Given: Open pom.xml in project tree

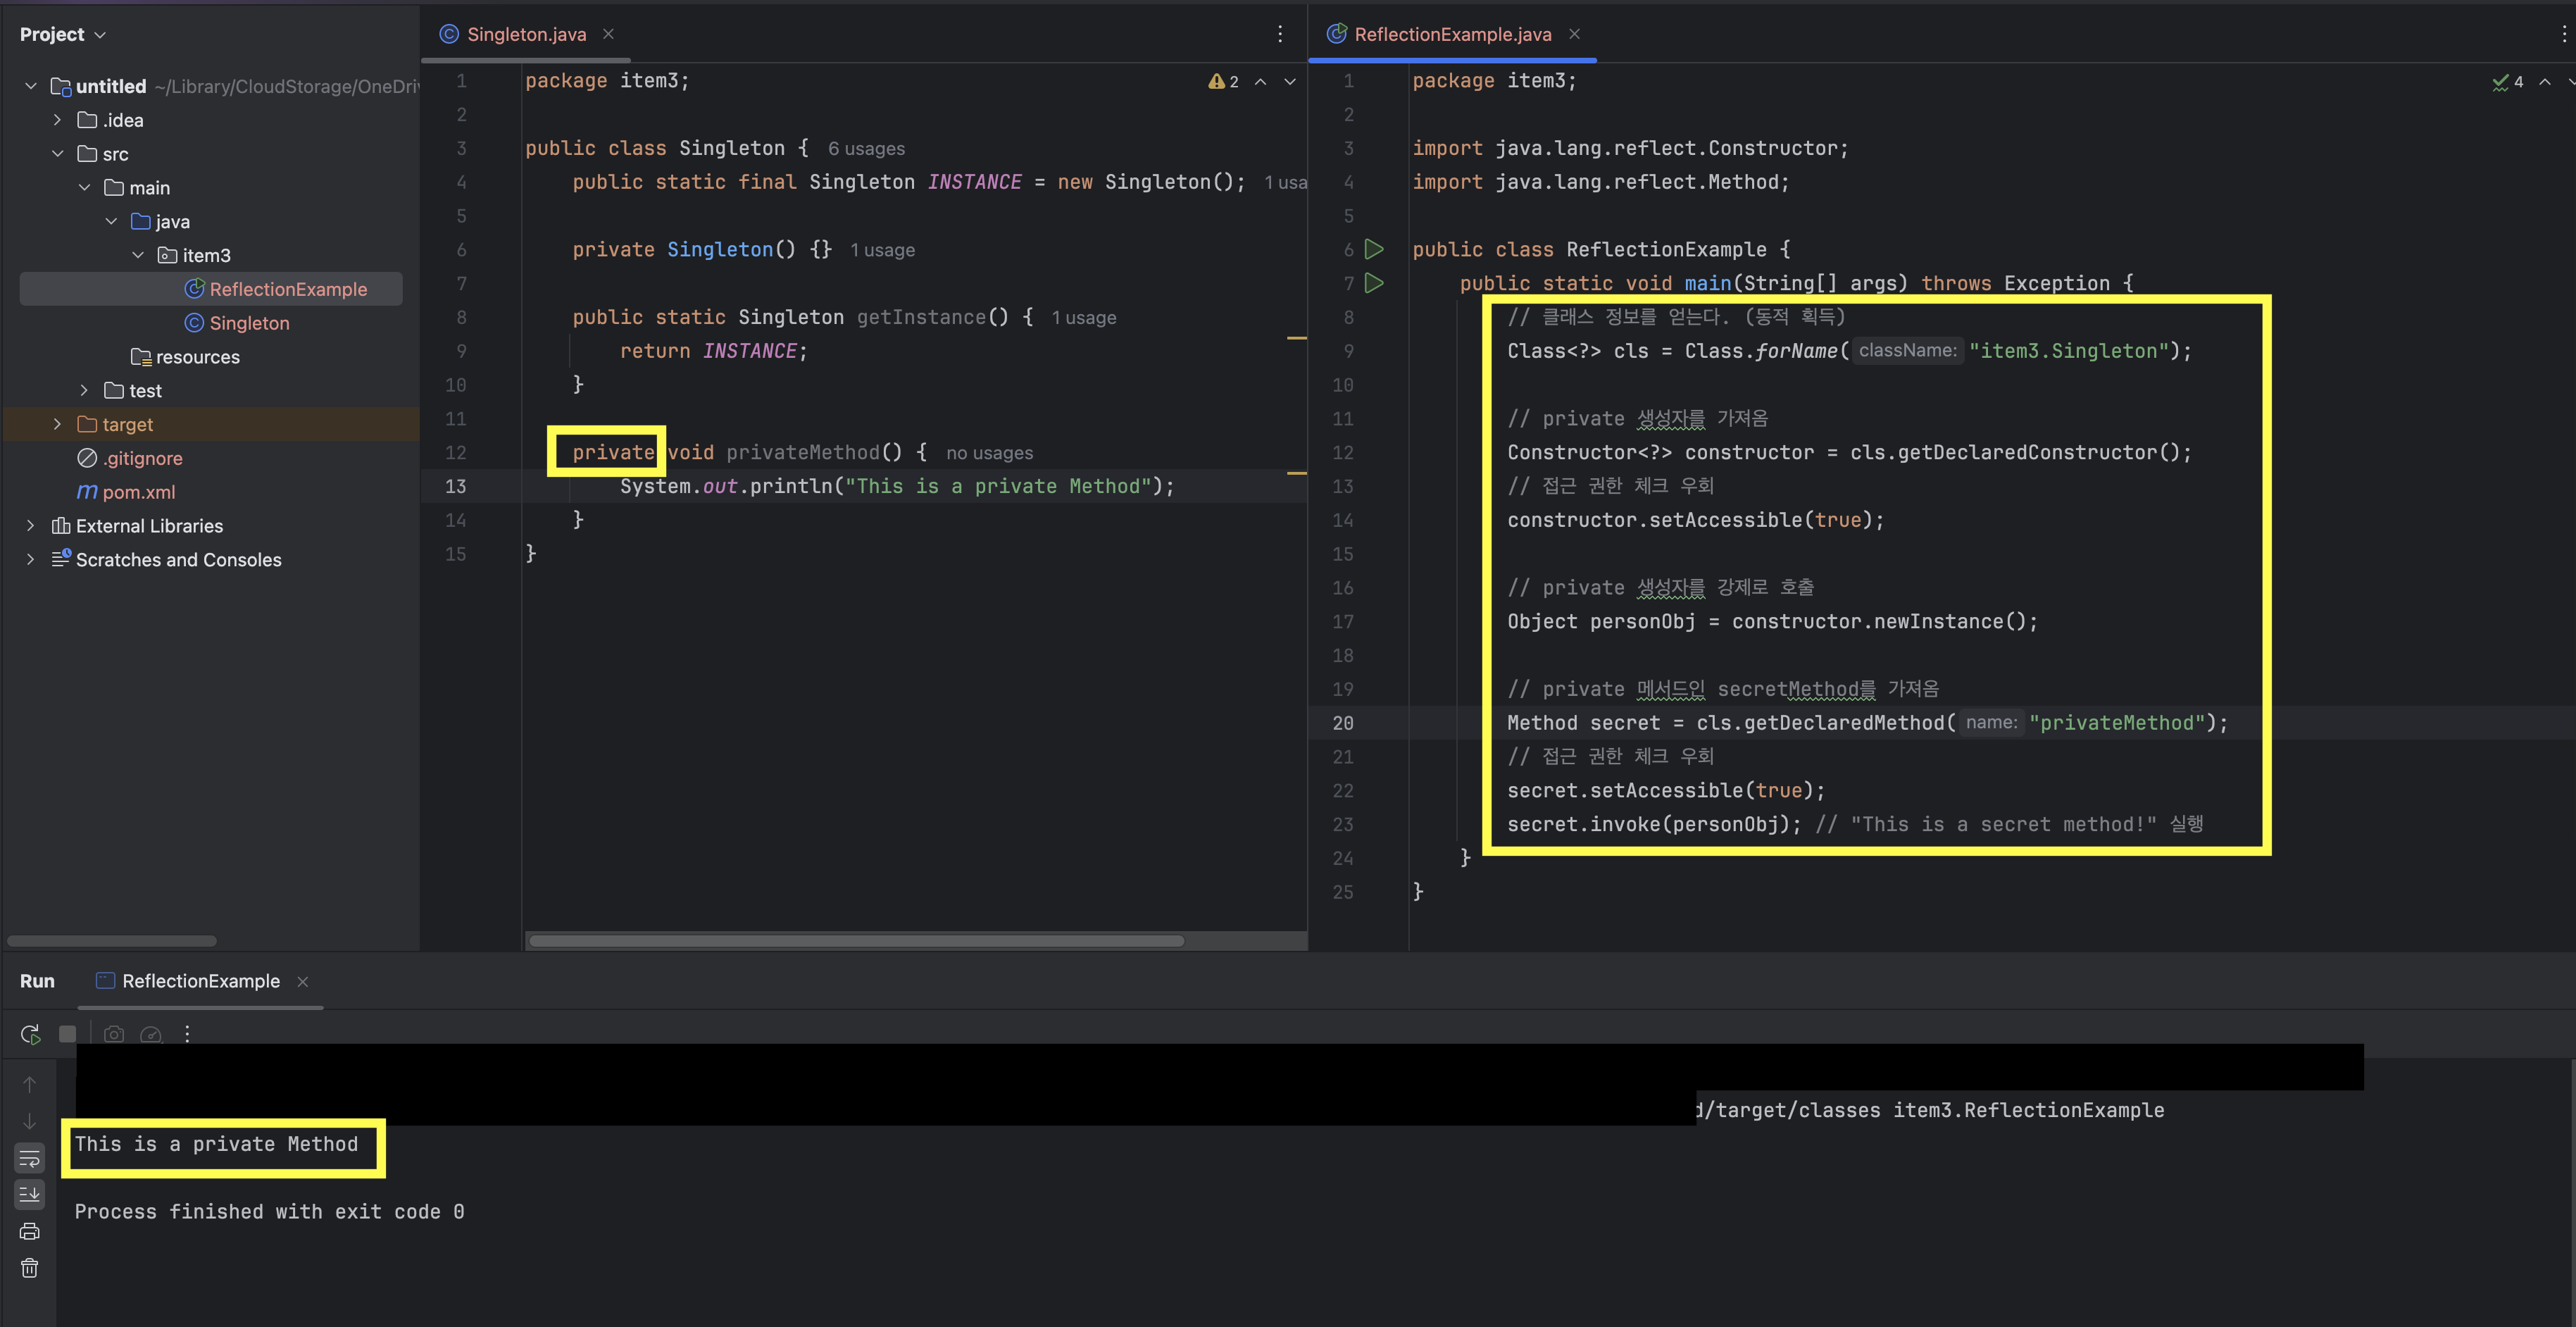Looking at the screenshot, I should [x=138, y=492].
